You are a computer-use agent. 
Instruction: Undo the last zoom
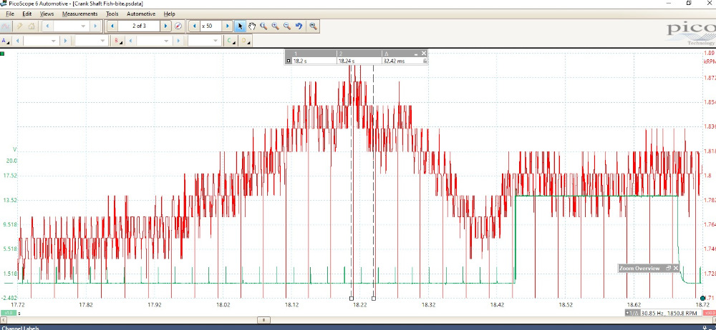pyautogui.click(x=299, y=26)
